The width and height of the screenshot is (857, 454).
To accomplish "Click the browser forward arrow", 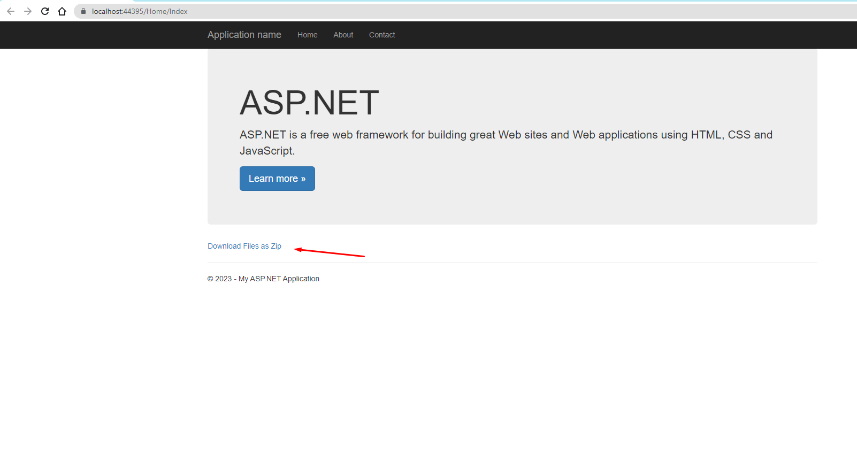I will (x=28, y=11).
